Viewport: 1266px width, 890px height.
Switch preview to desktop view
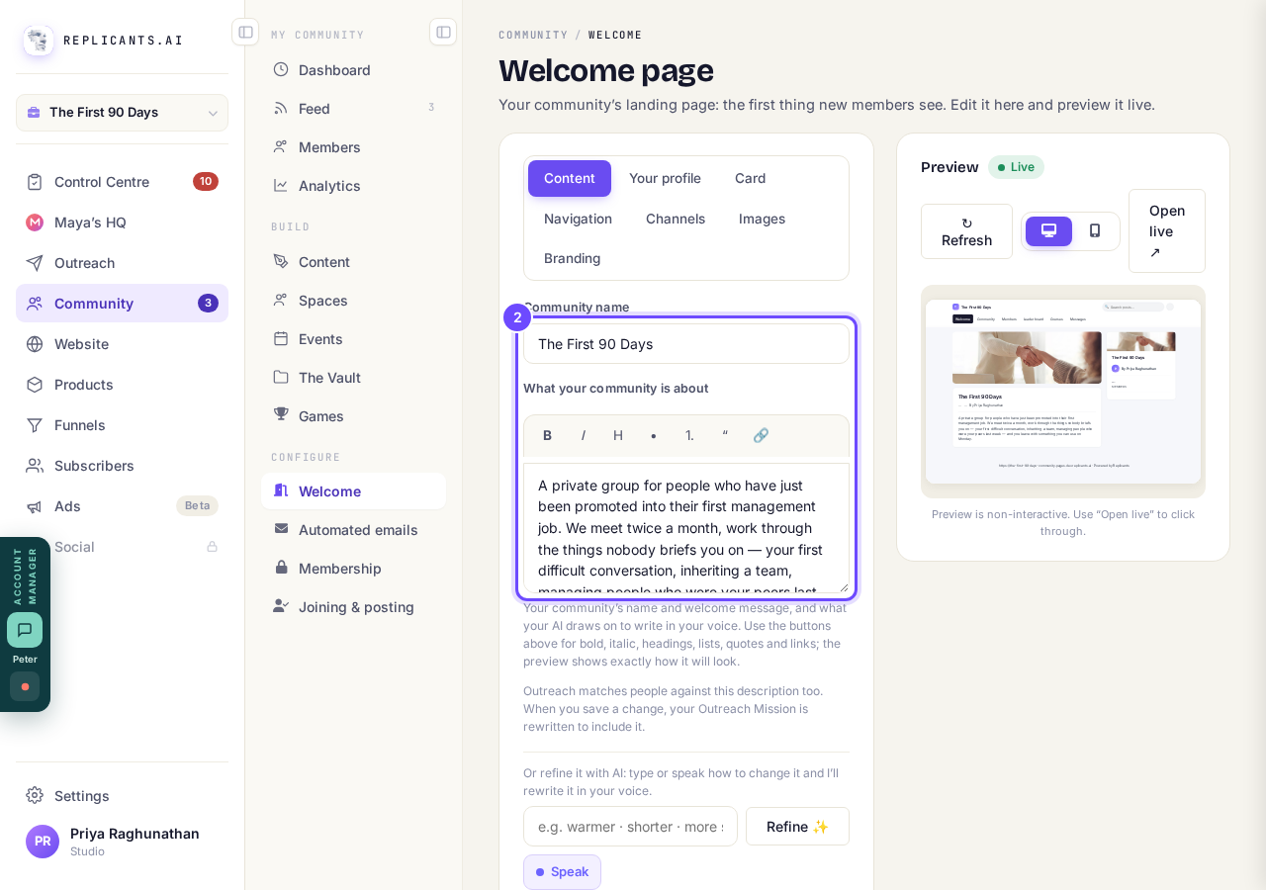coord(1048,231)
